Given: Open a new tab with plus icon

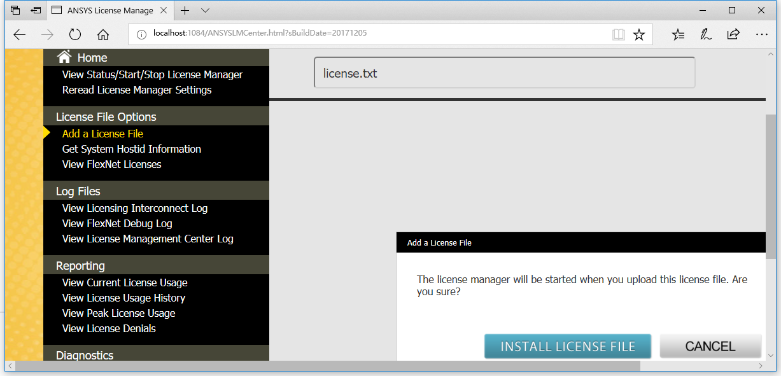Looking at the screenshot, I should pyautogui.click(x=185, y=10).
